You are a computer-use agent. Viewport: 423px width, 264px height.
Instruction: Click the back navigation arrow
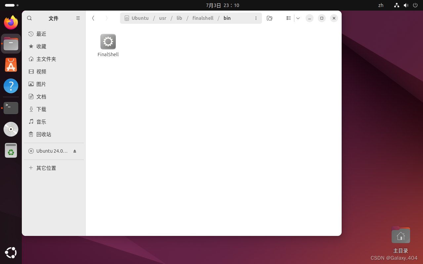pyautogui.click(x=93, y=18)
